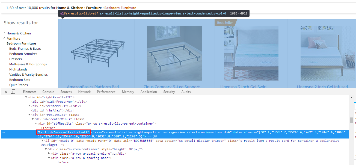Open the Nightstands category link
The height and width of the screenshot is (165, 356).
tap(18, 69)
